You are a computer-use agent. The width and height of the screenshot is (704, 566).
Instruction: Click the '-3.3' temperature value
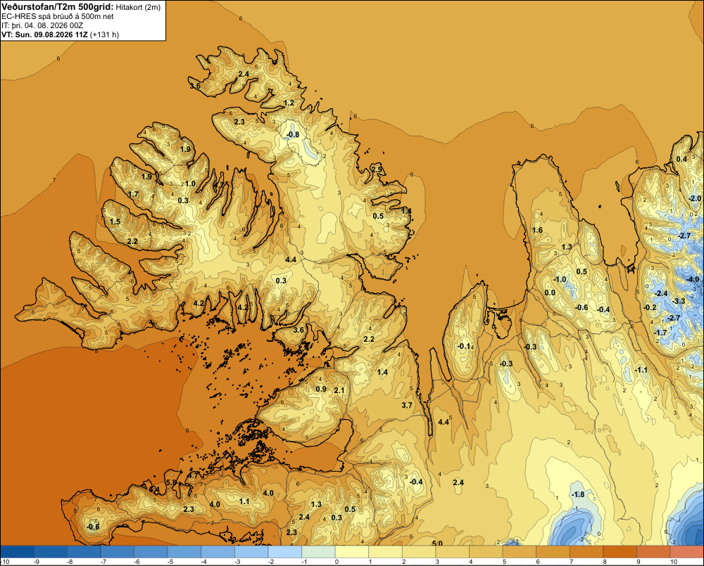679,301
